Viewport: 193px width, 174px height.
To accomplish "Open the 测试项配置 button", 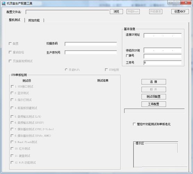I will click(x=154, y=97).
